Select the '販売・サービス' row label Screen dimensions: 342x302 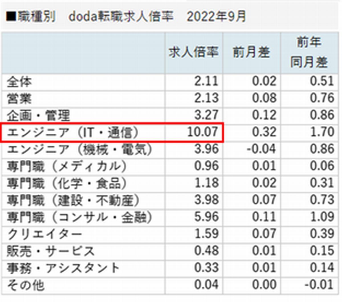point(51,251)
